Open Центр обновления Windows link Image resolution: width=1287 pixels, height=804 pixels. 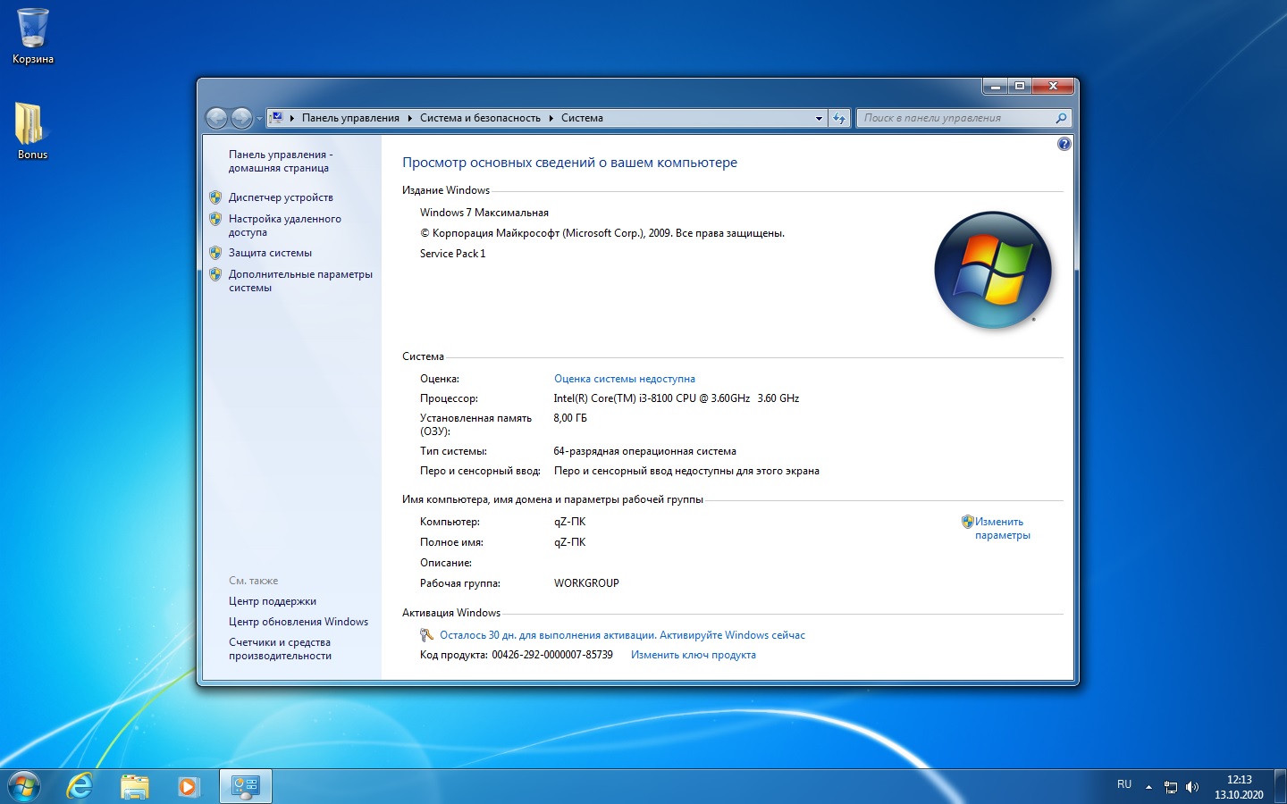tap(298, 622)
